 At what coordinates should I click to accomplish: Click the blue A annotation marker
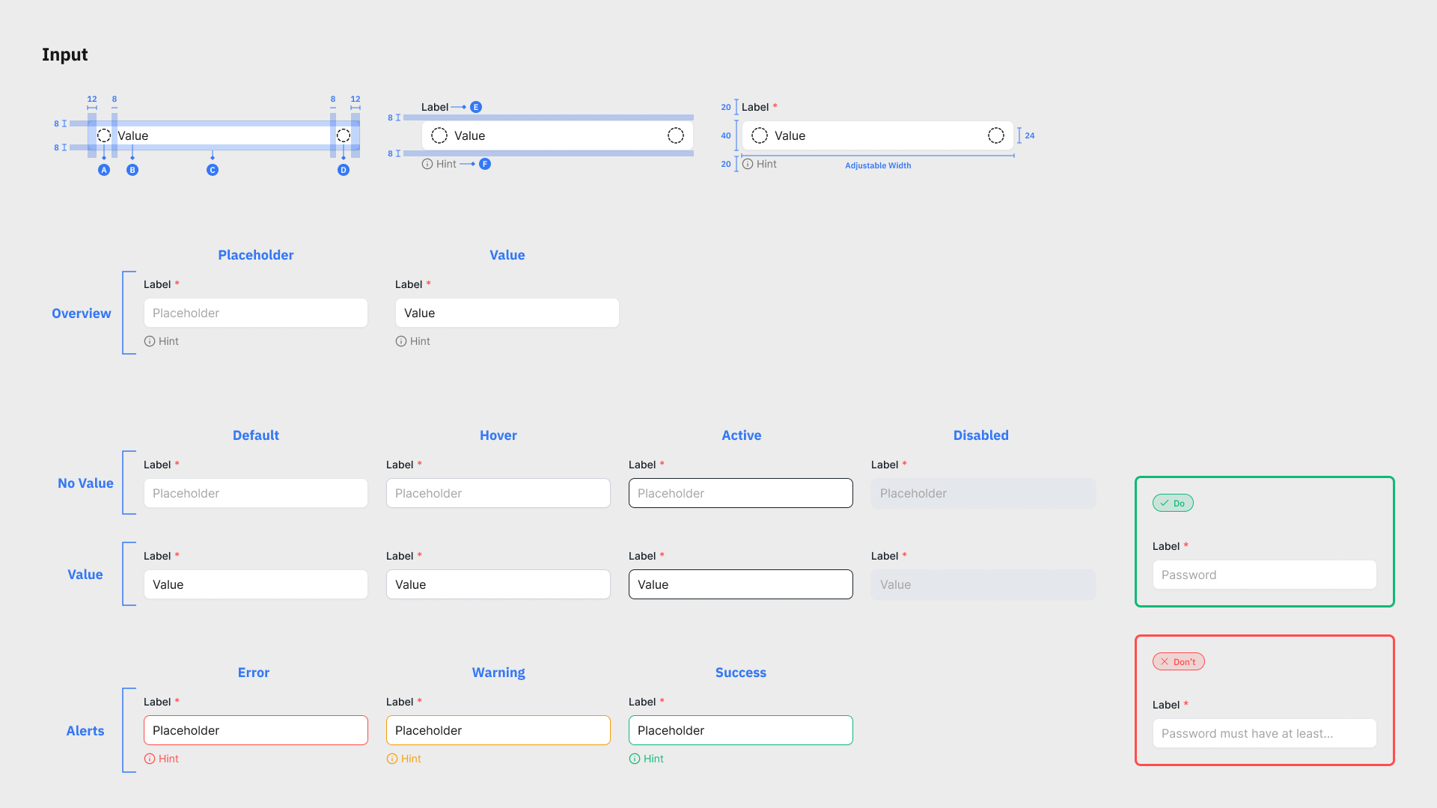pyautogui.click(x=104, y=170)
